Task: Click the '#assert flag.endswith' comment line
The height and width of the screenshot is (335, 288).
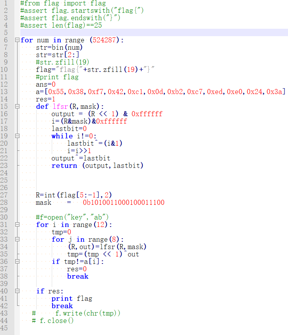Action: coord(70,18)
